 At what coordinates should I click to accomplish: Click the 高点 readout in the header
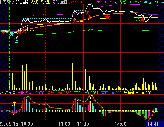point(154,2)
